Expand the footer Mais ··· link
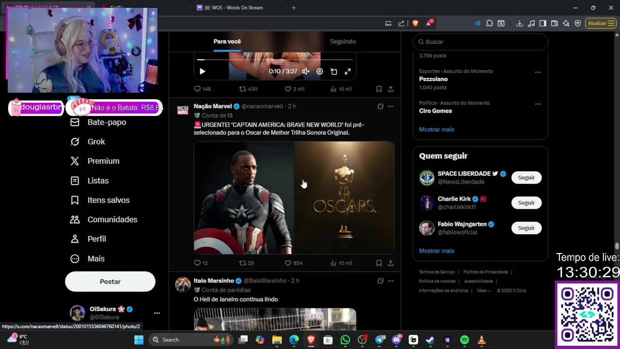The width and height of the screenshot is (620, 349). click(x=484, y=290)
